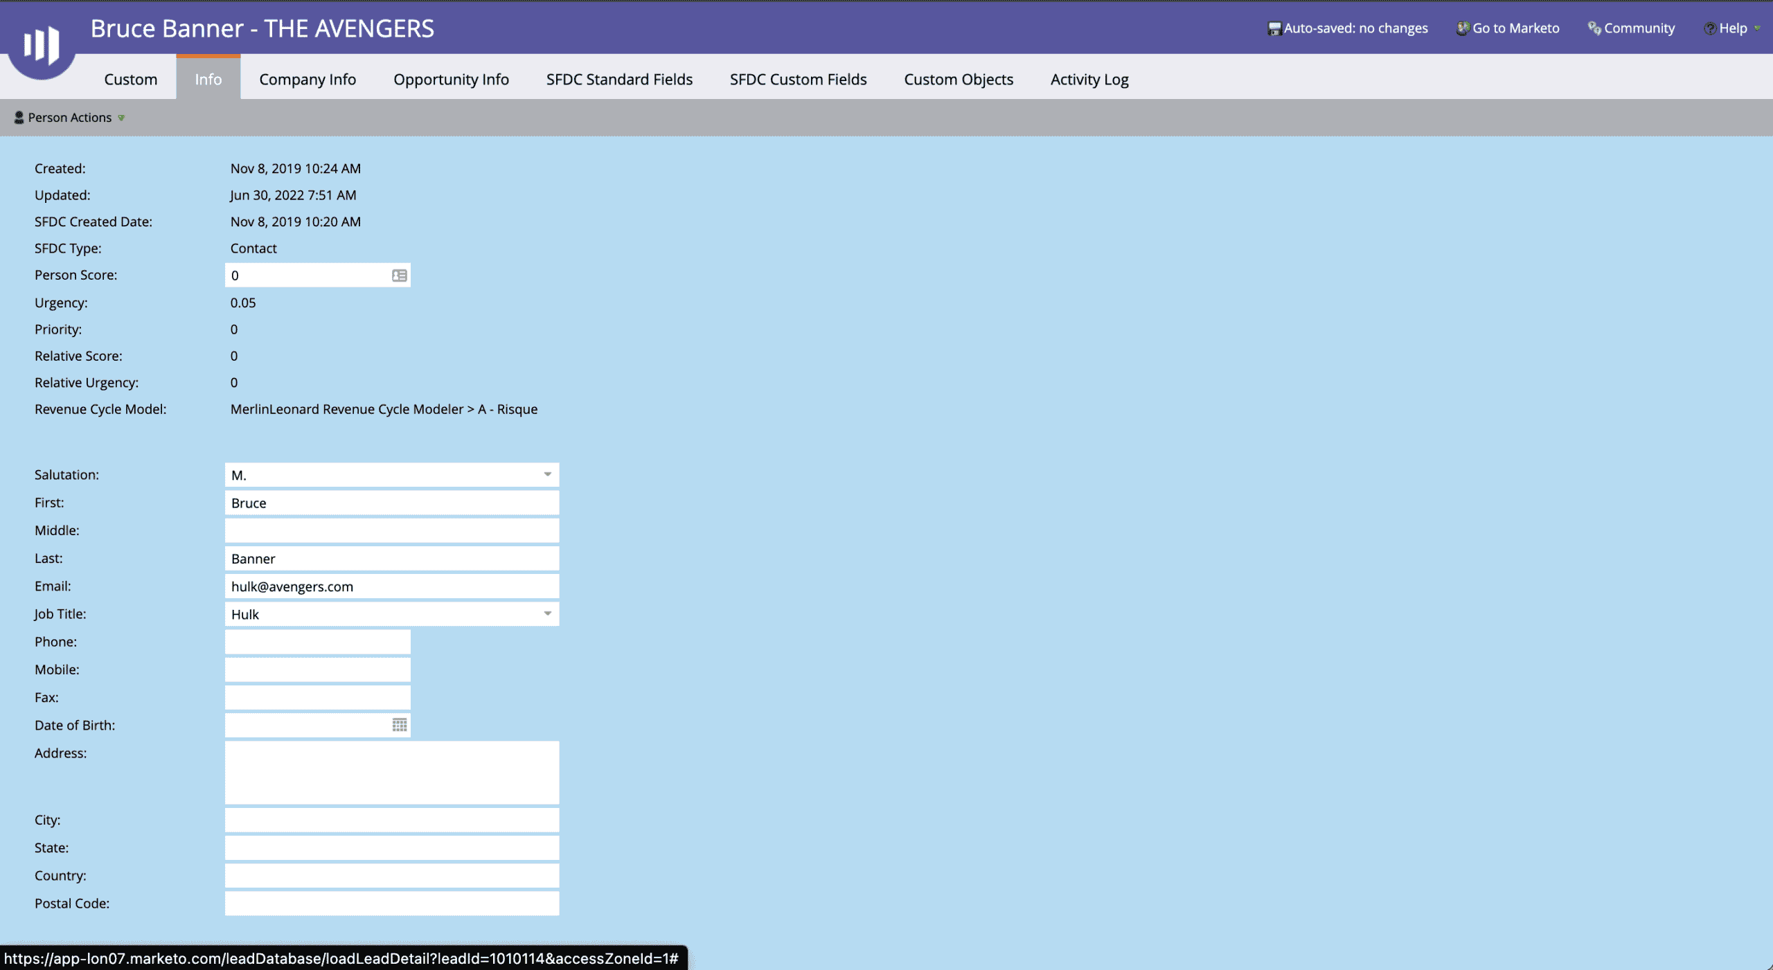Click the Priority label
Viewport: 1773px width, 970px height.
pos(58,329)
